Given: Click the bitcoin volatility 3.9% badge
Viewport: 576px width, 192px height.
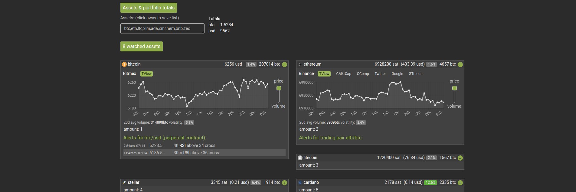Looking at the screenshot, I should 189,123.
